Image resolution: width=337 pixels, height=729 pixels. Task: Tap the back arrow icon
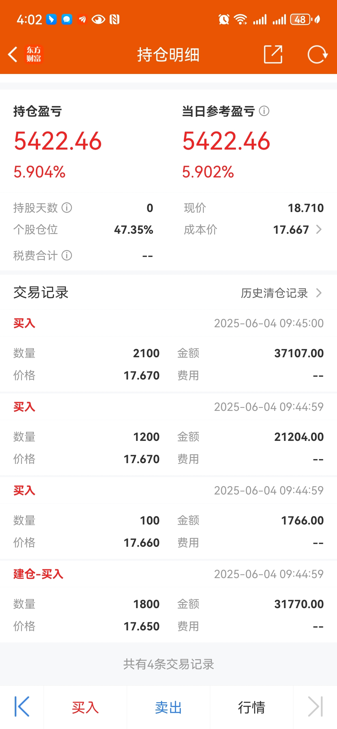(13, 54)
